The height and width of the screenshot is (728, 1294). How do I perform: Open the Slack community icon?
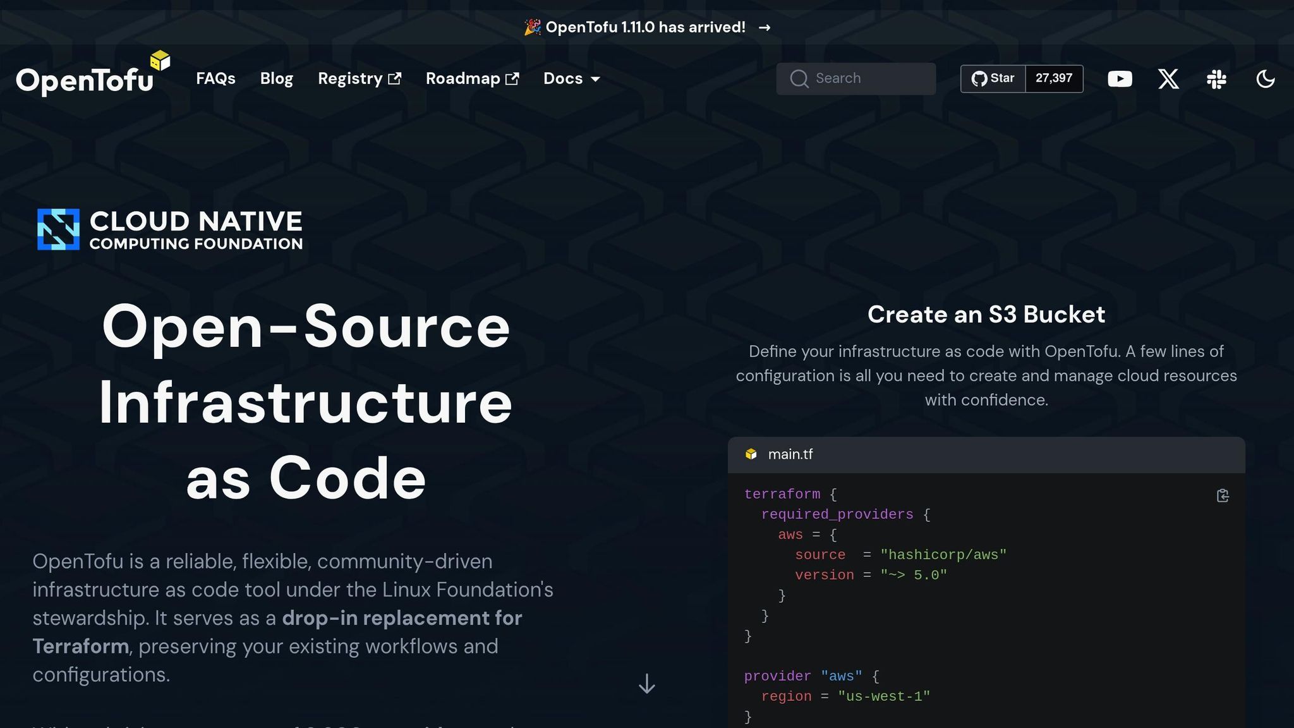pos(1216,79)
